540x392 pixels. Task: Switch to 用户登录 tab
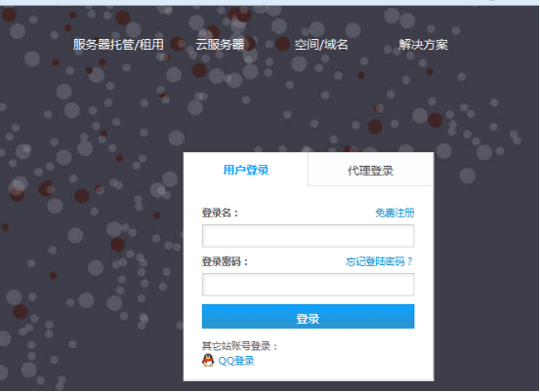click(246, 170)
